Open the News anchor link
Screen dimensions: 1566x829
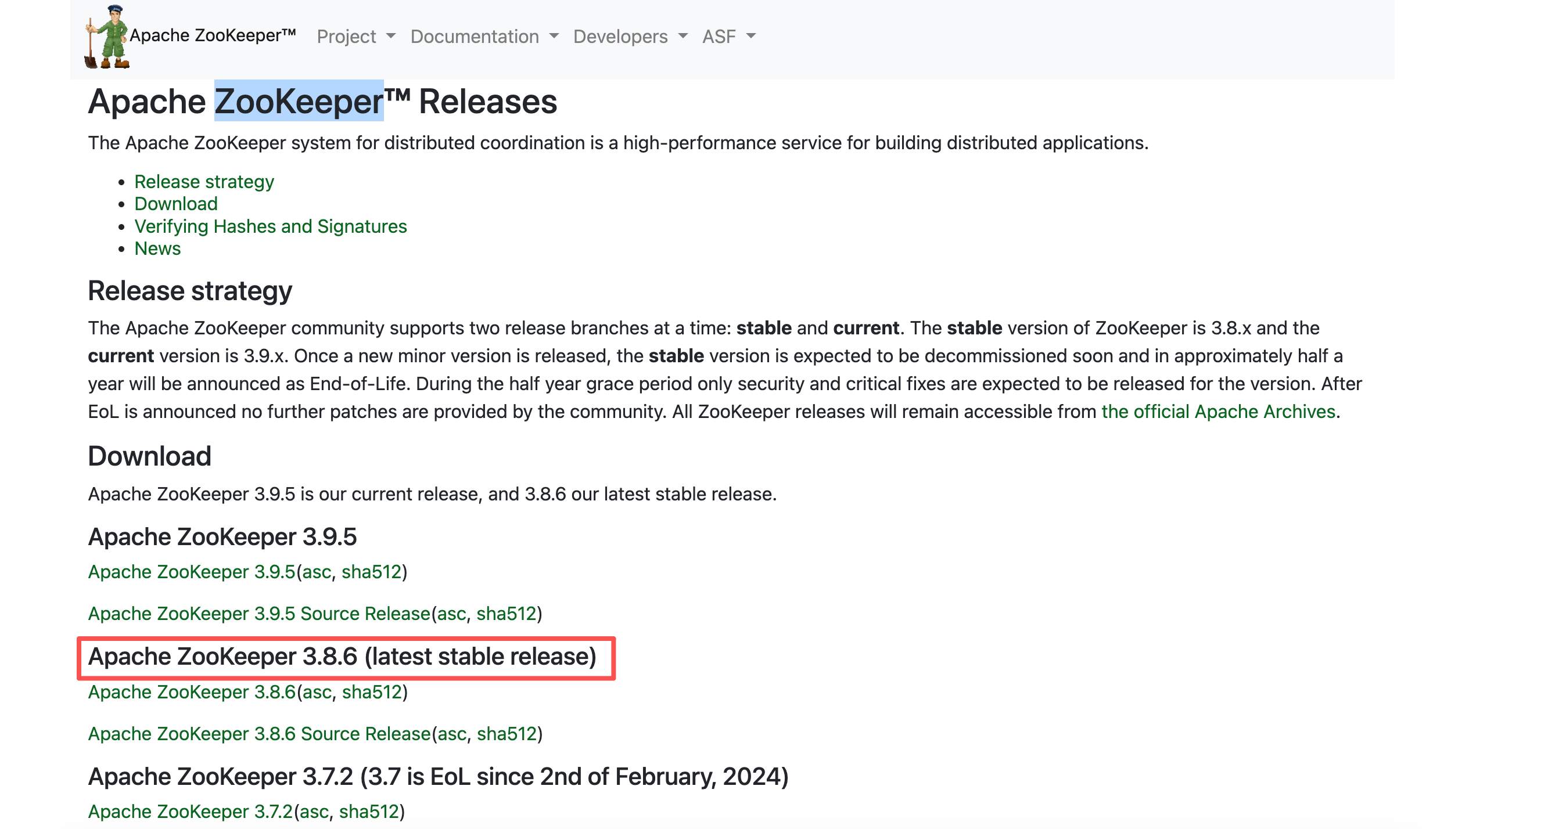(x=157, y=248)
